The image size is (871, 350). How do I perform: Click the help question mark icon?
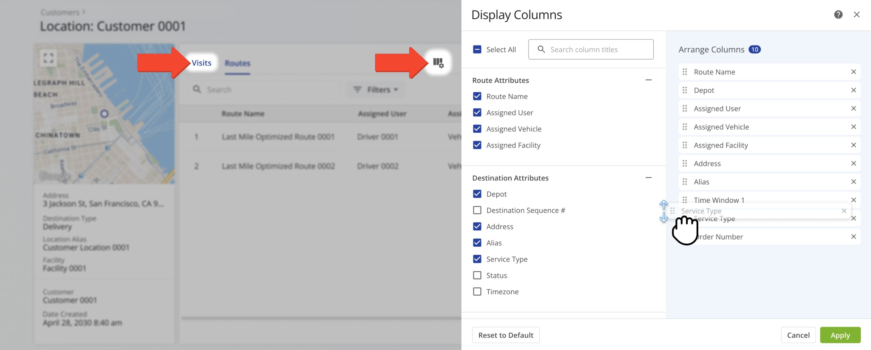tap(838, 15)
